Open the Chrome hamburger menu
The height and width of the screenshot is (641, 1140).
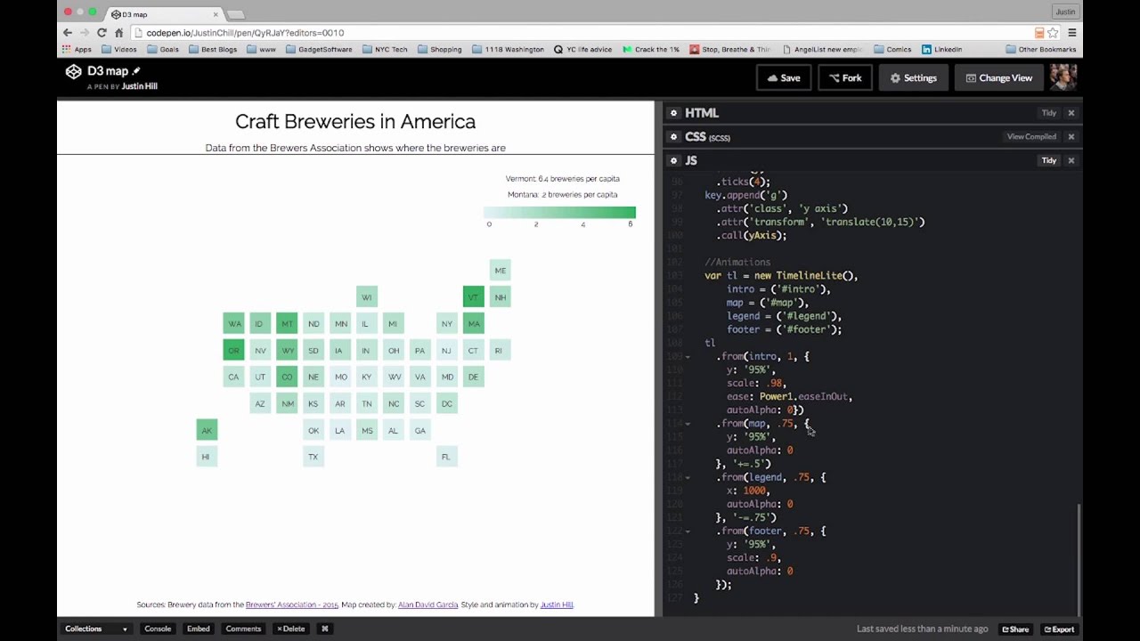[1071, 33]
